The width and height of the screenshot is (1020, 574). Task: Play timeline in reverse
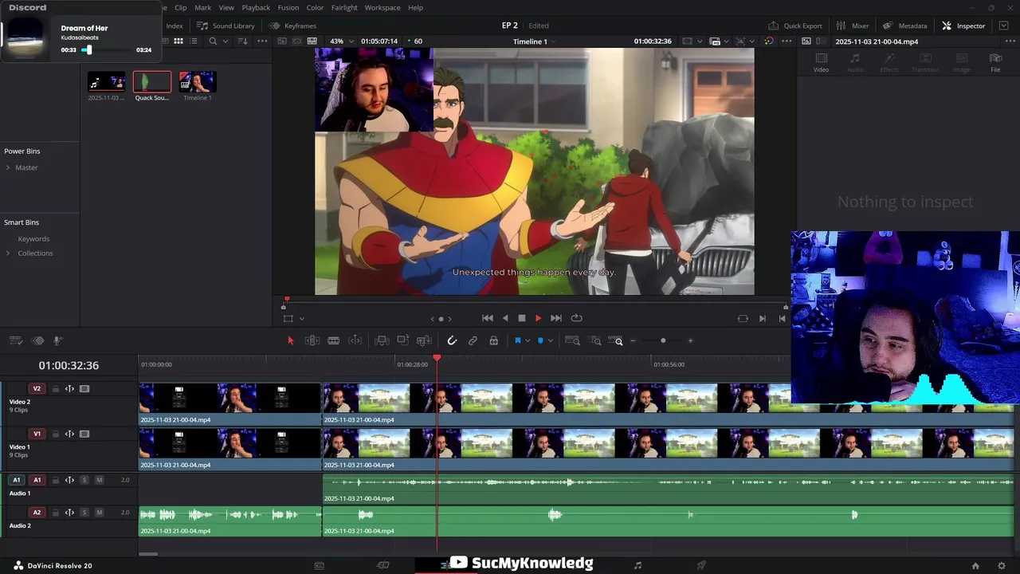pos(505,318)
